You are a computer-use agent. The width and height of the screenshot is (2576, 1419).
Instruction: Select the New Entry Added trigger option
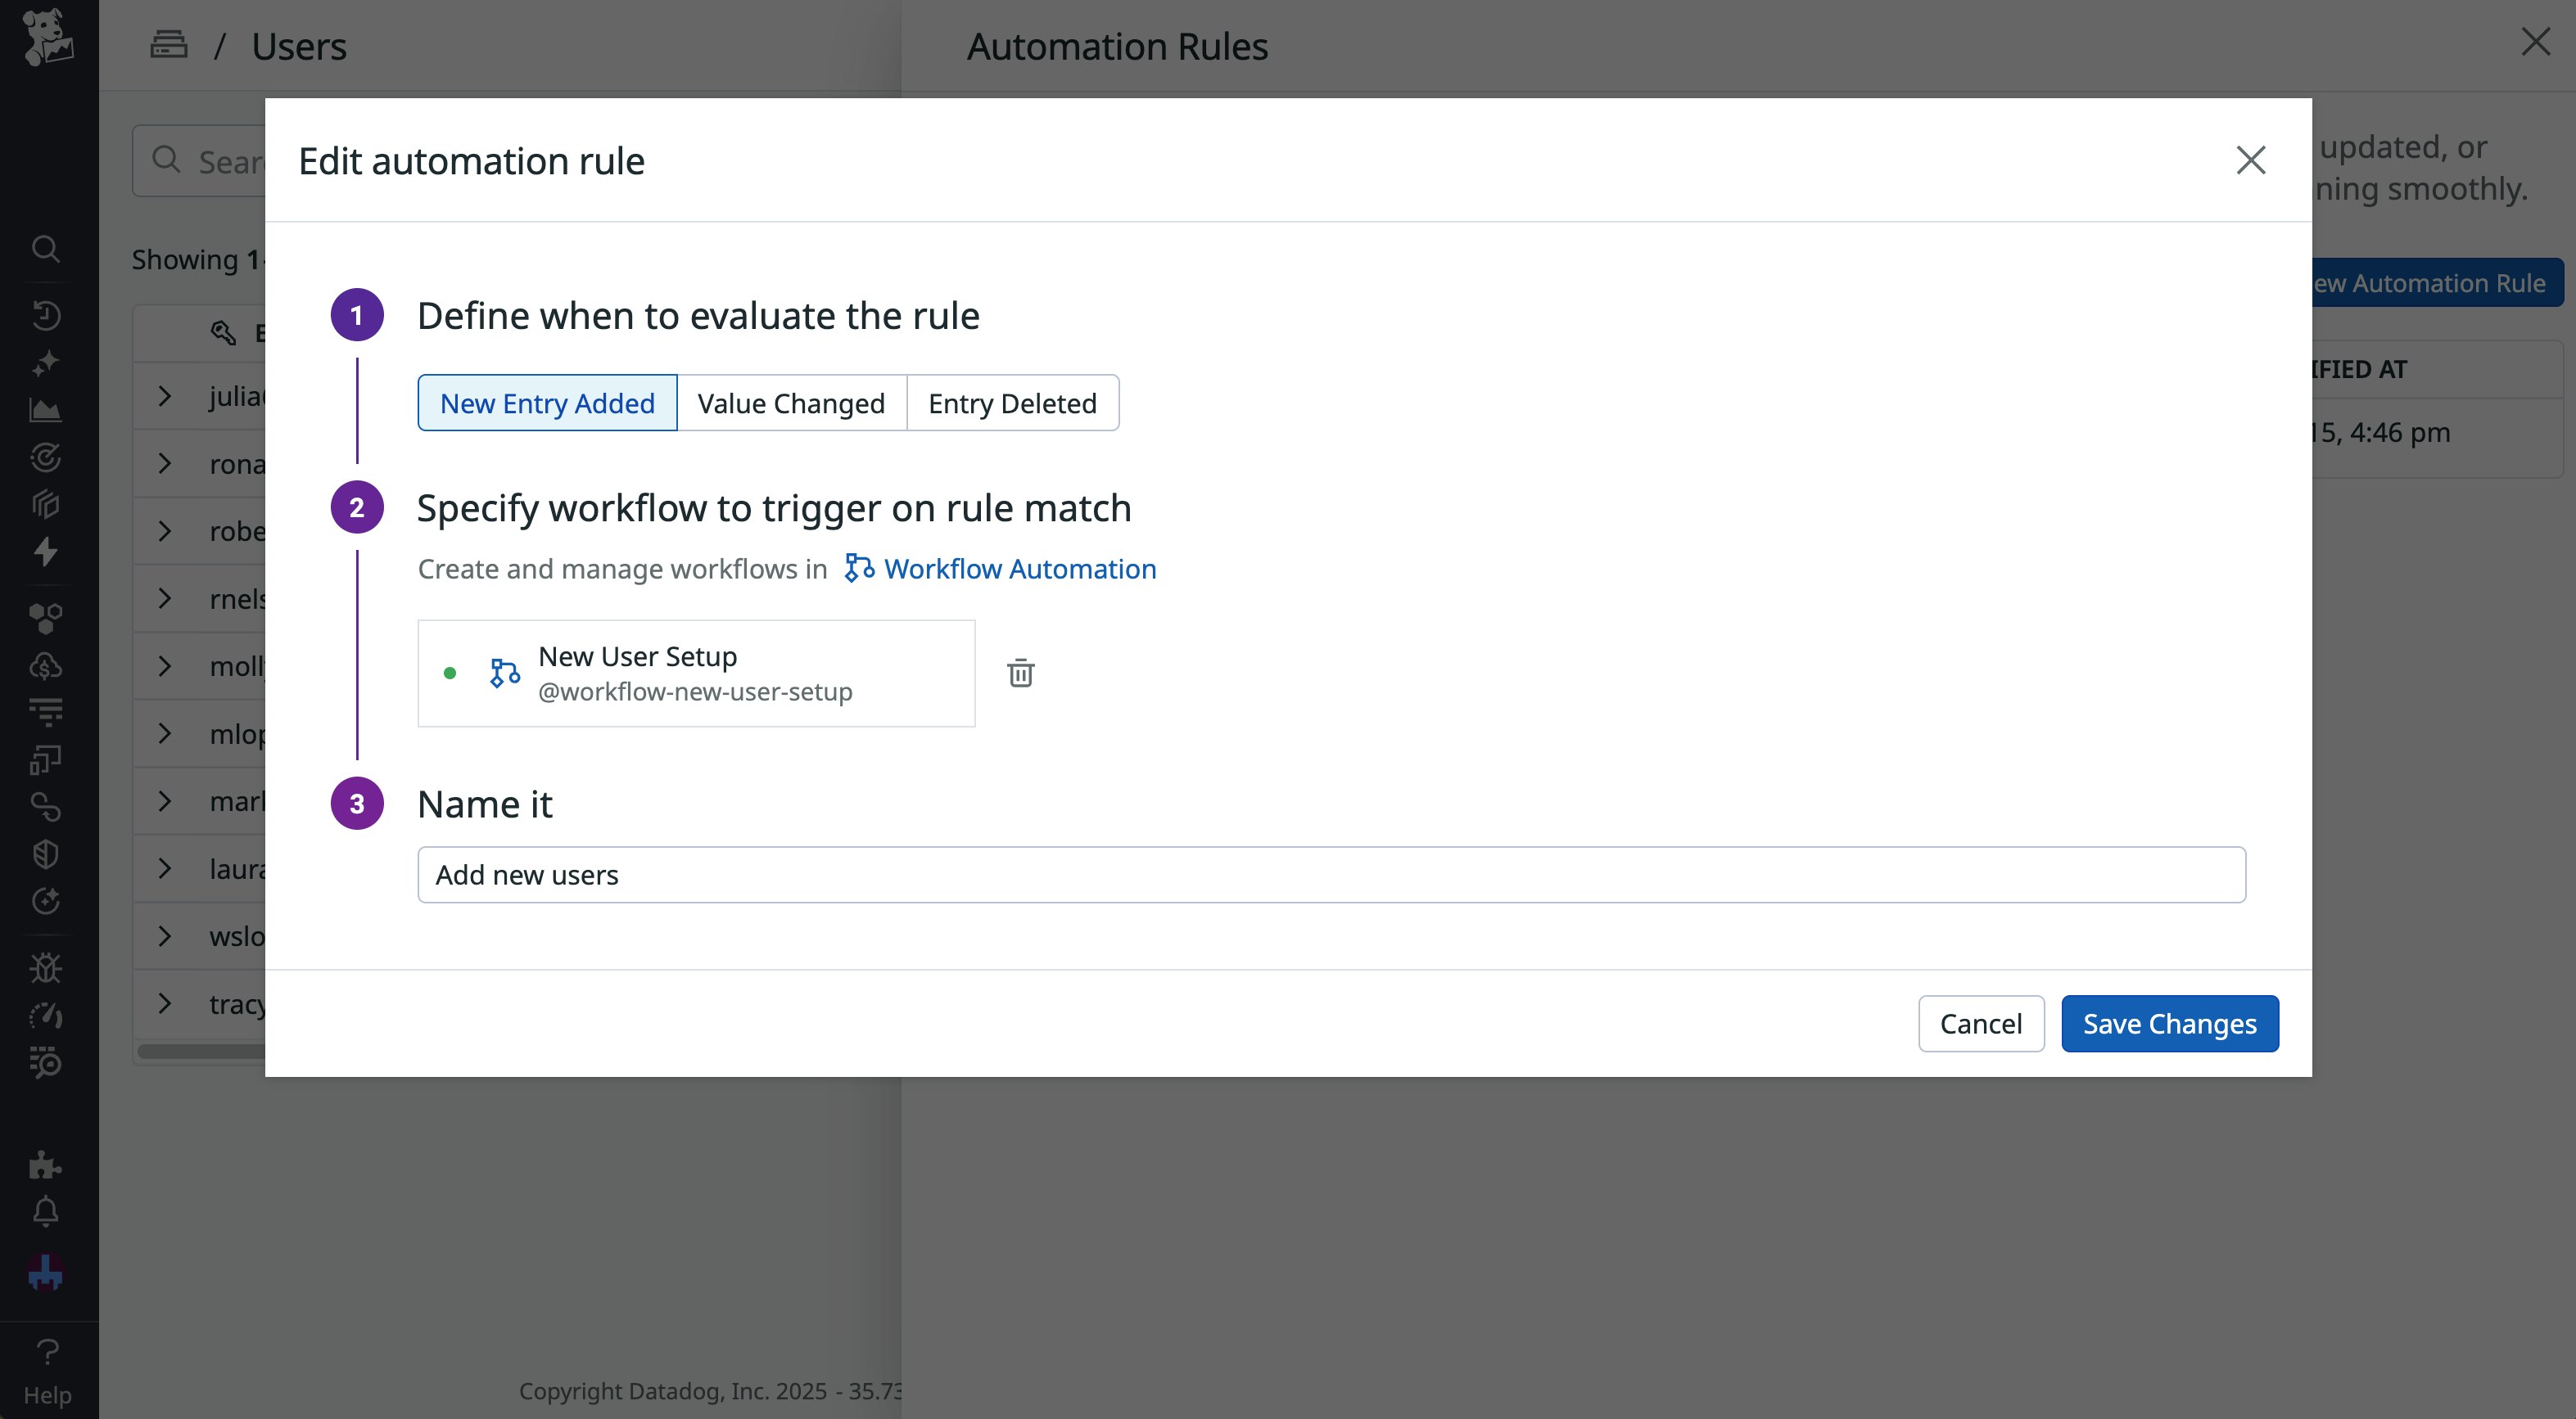pyautogui.click(x=547, y=403)
